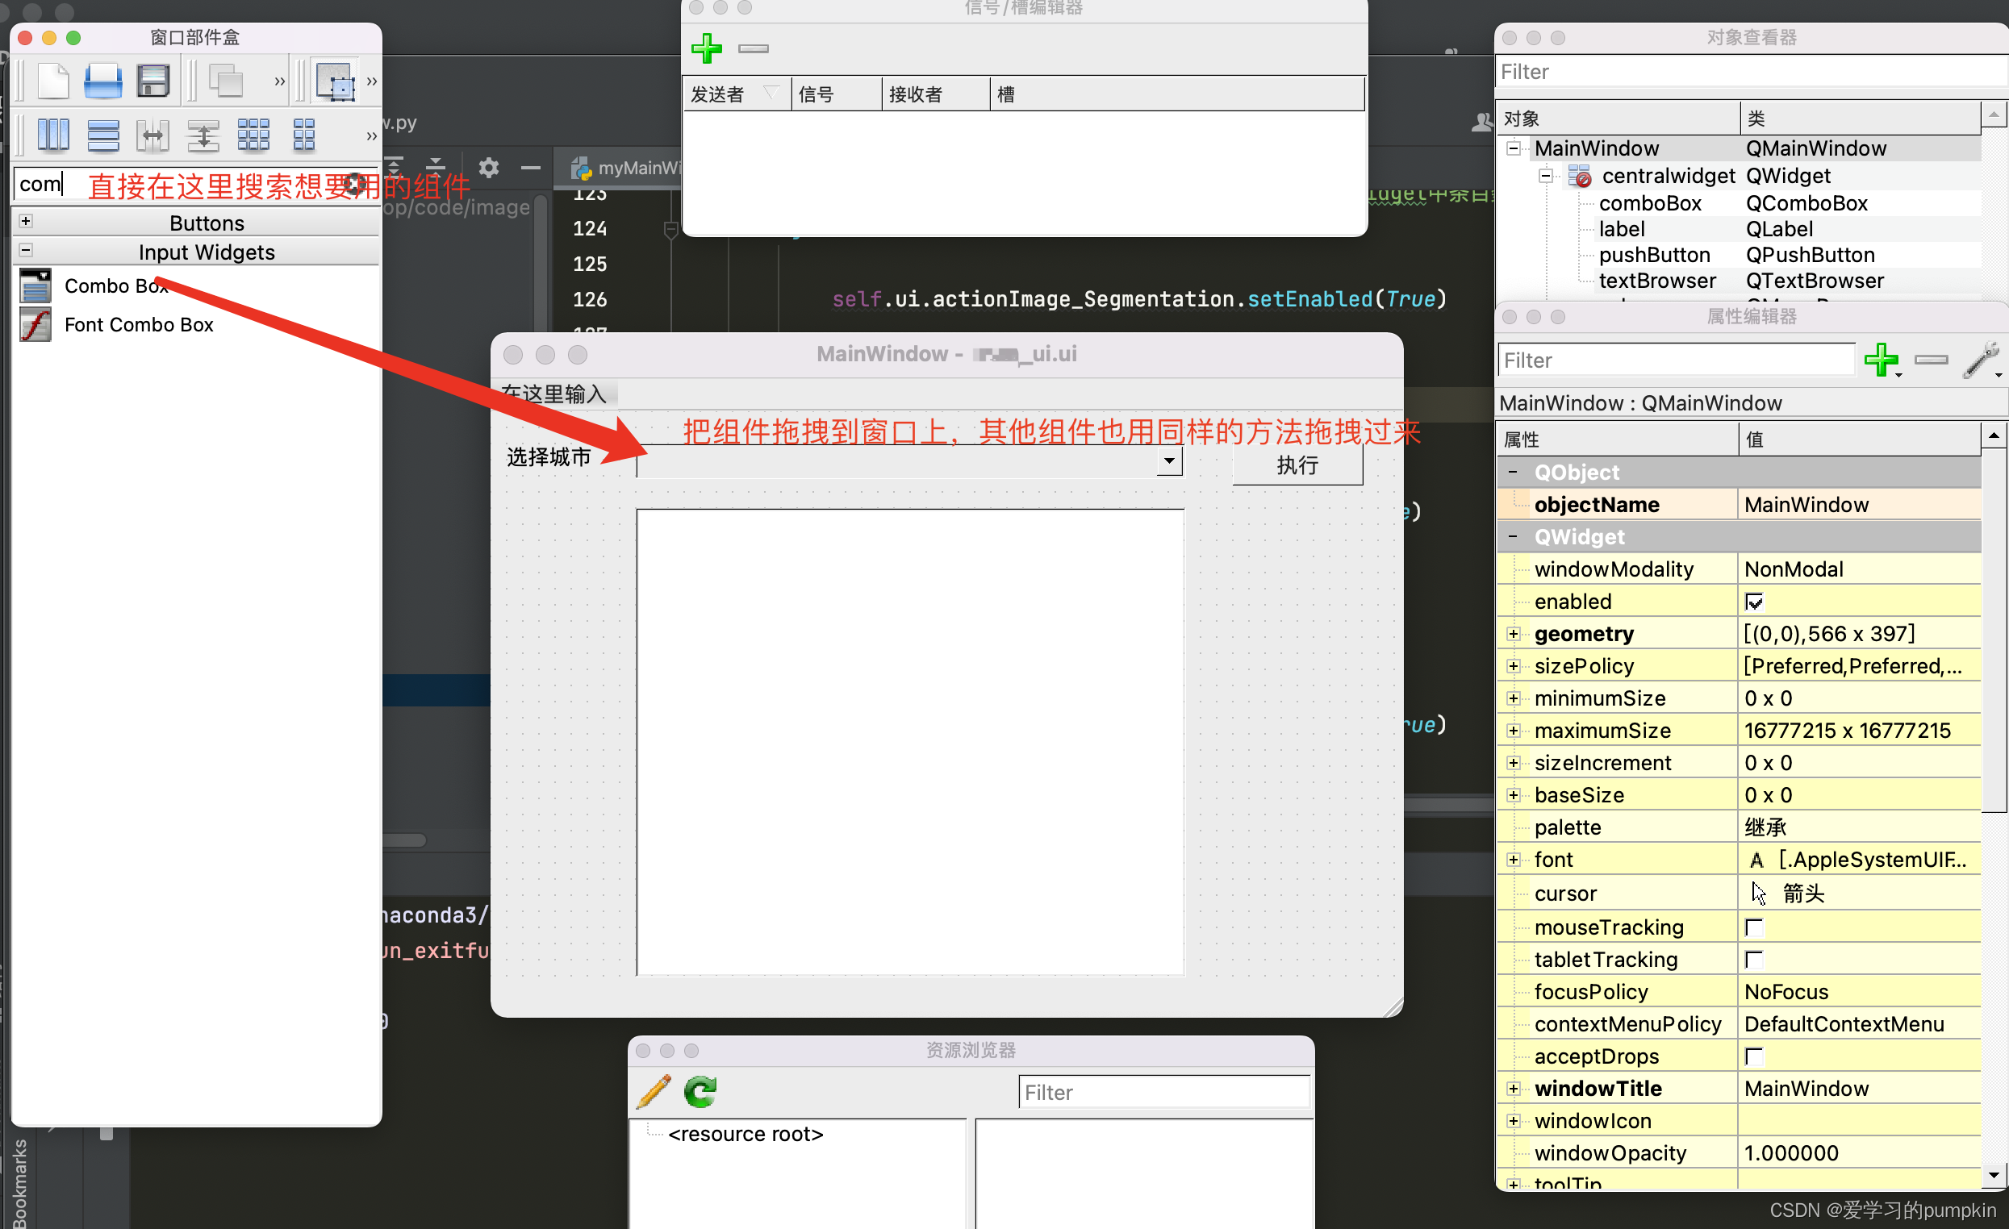Apply the grid layout icon
2009x1229 pixels.
(x=253, y=135)
